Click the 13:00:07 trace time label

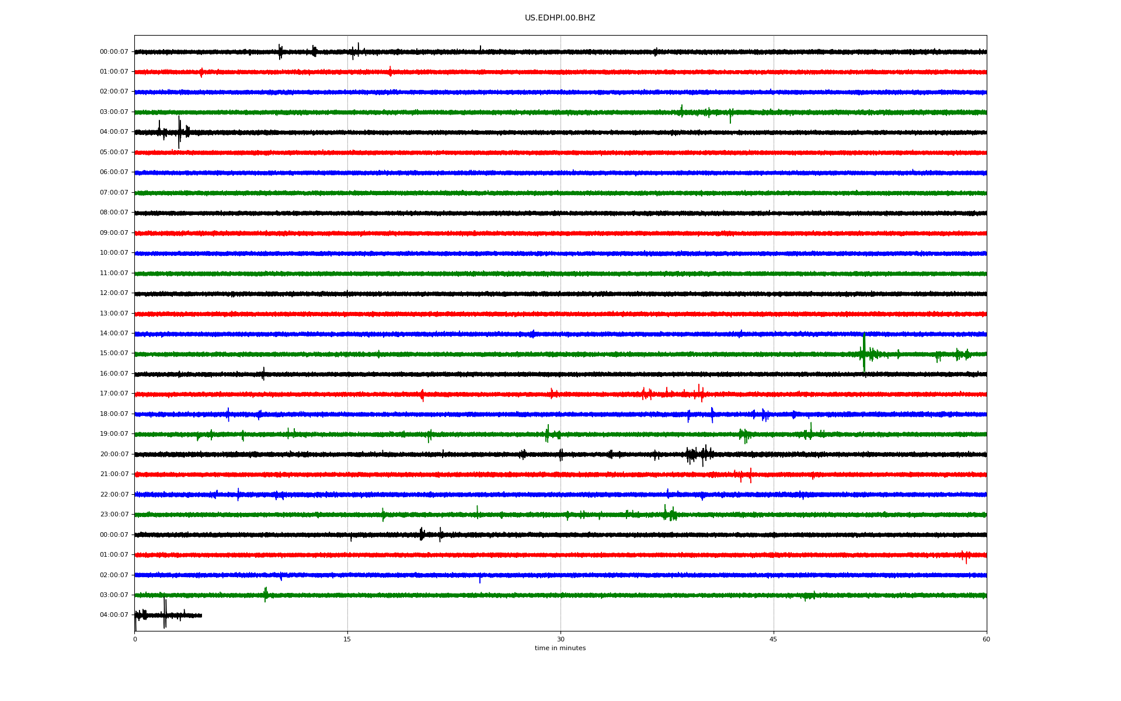pos(114,314)
